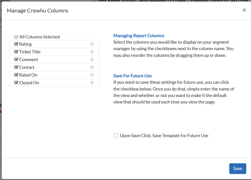Screen dimensions: 251x180
Task: Select the Closed On column label
Action: tap(29, 83)
